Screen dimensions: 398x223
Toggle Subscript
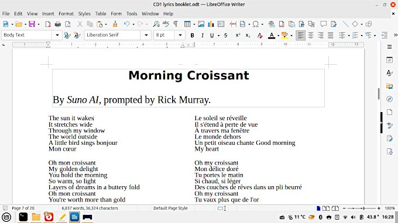click(248, 35)
